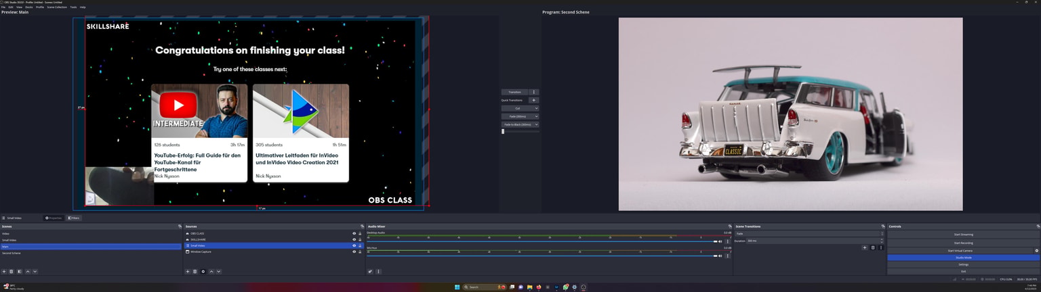
Task: Toggle visibility of OBS CLASS source
Action: [354, 234]
